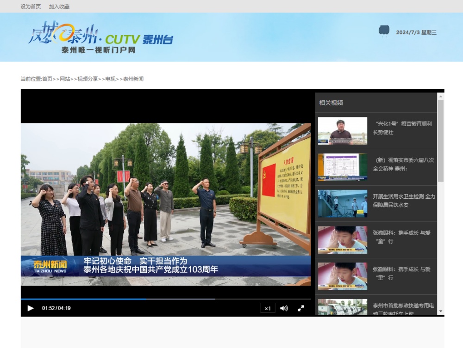Open the ×1 playback speed selector
The image size is (463, 348).
268,308
